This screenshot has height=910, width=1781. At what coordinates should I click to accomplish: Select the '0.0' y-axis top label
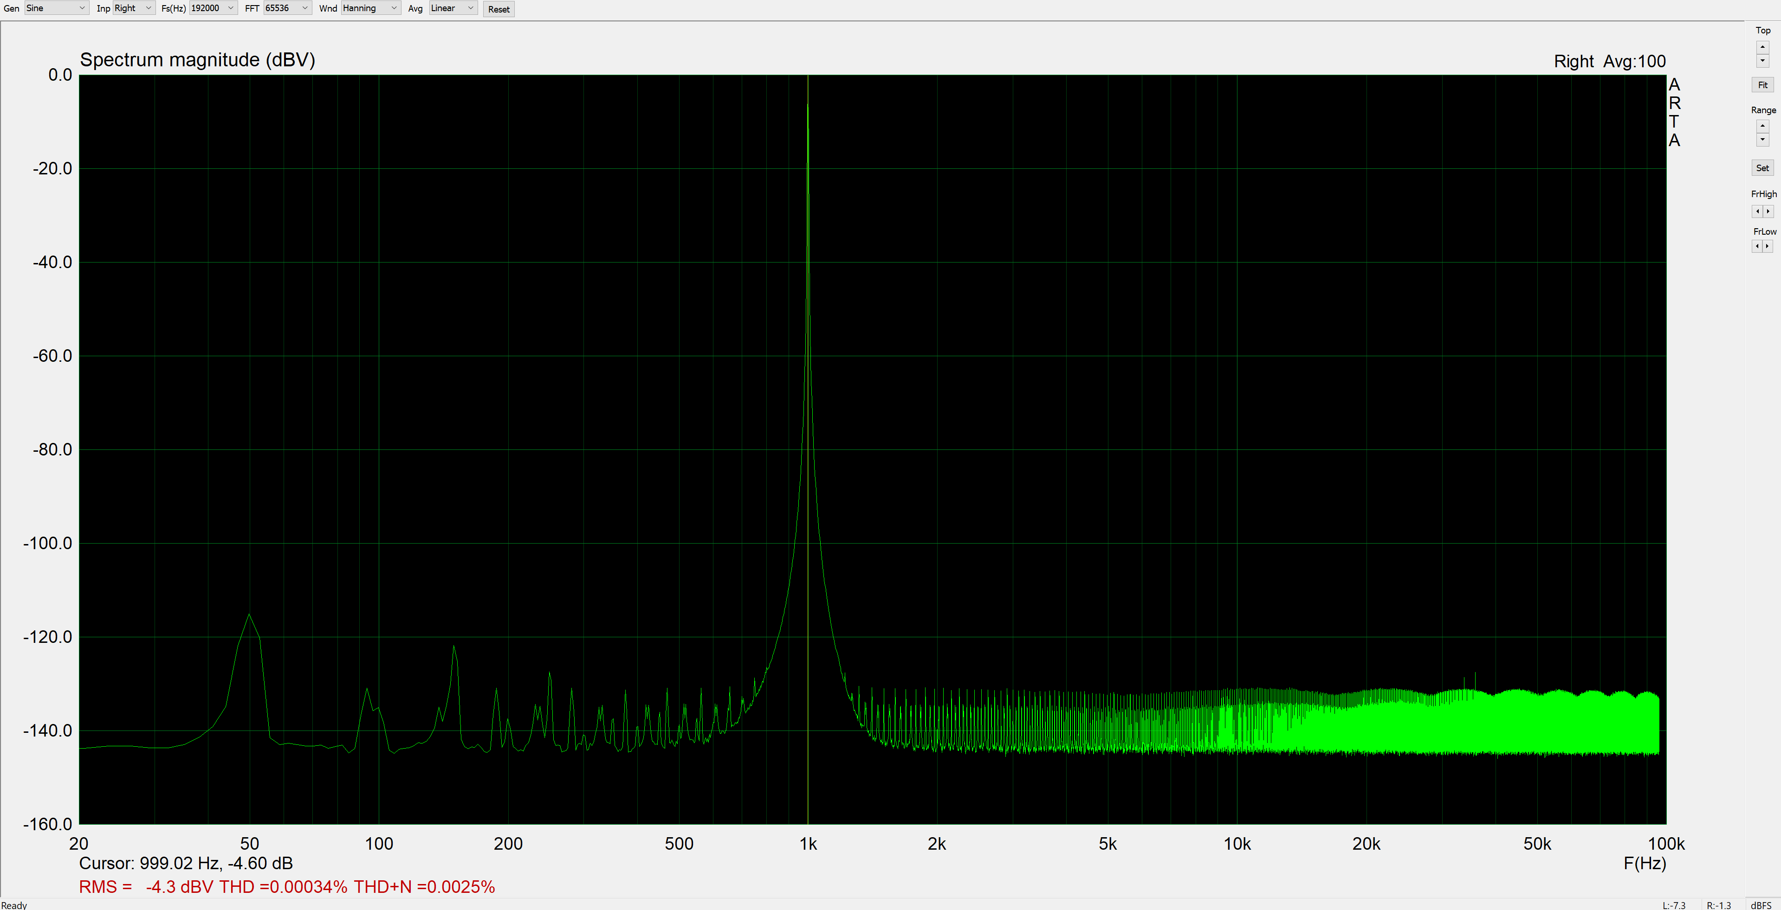pos(60,75)
